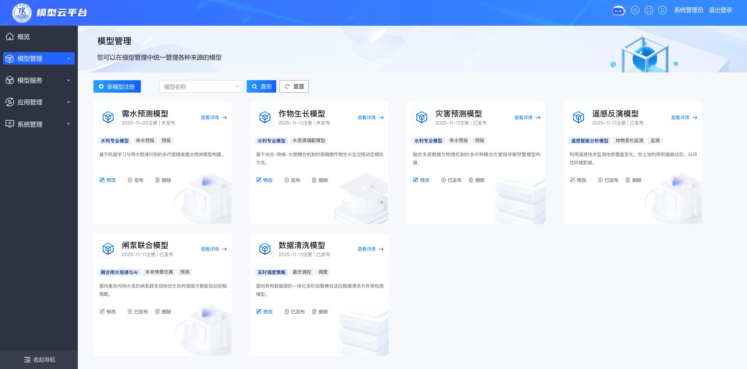Viewport: 747px width, 369px height.
Task: Collapse the 应用管理 sidebar chevron
Action: click(x=68, y=102)
